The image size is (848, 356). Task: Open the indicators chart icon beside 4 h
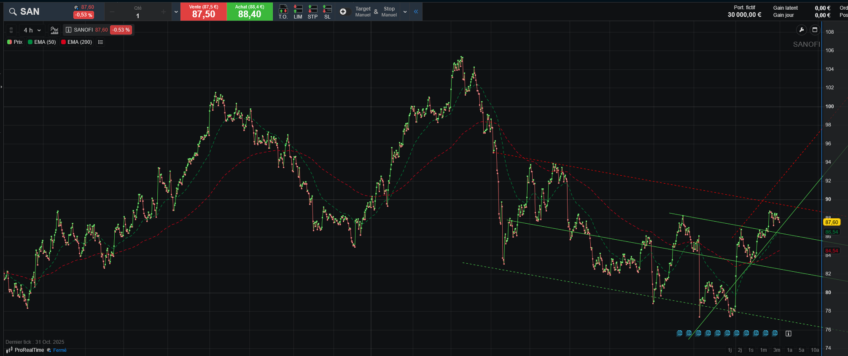pos(54,30)
